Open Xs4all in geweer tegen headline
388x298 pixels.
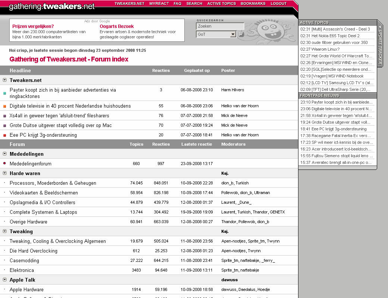(59, 115)
